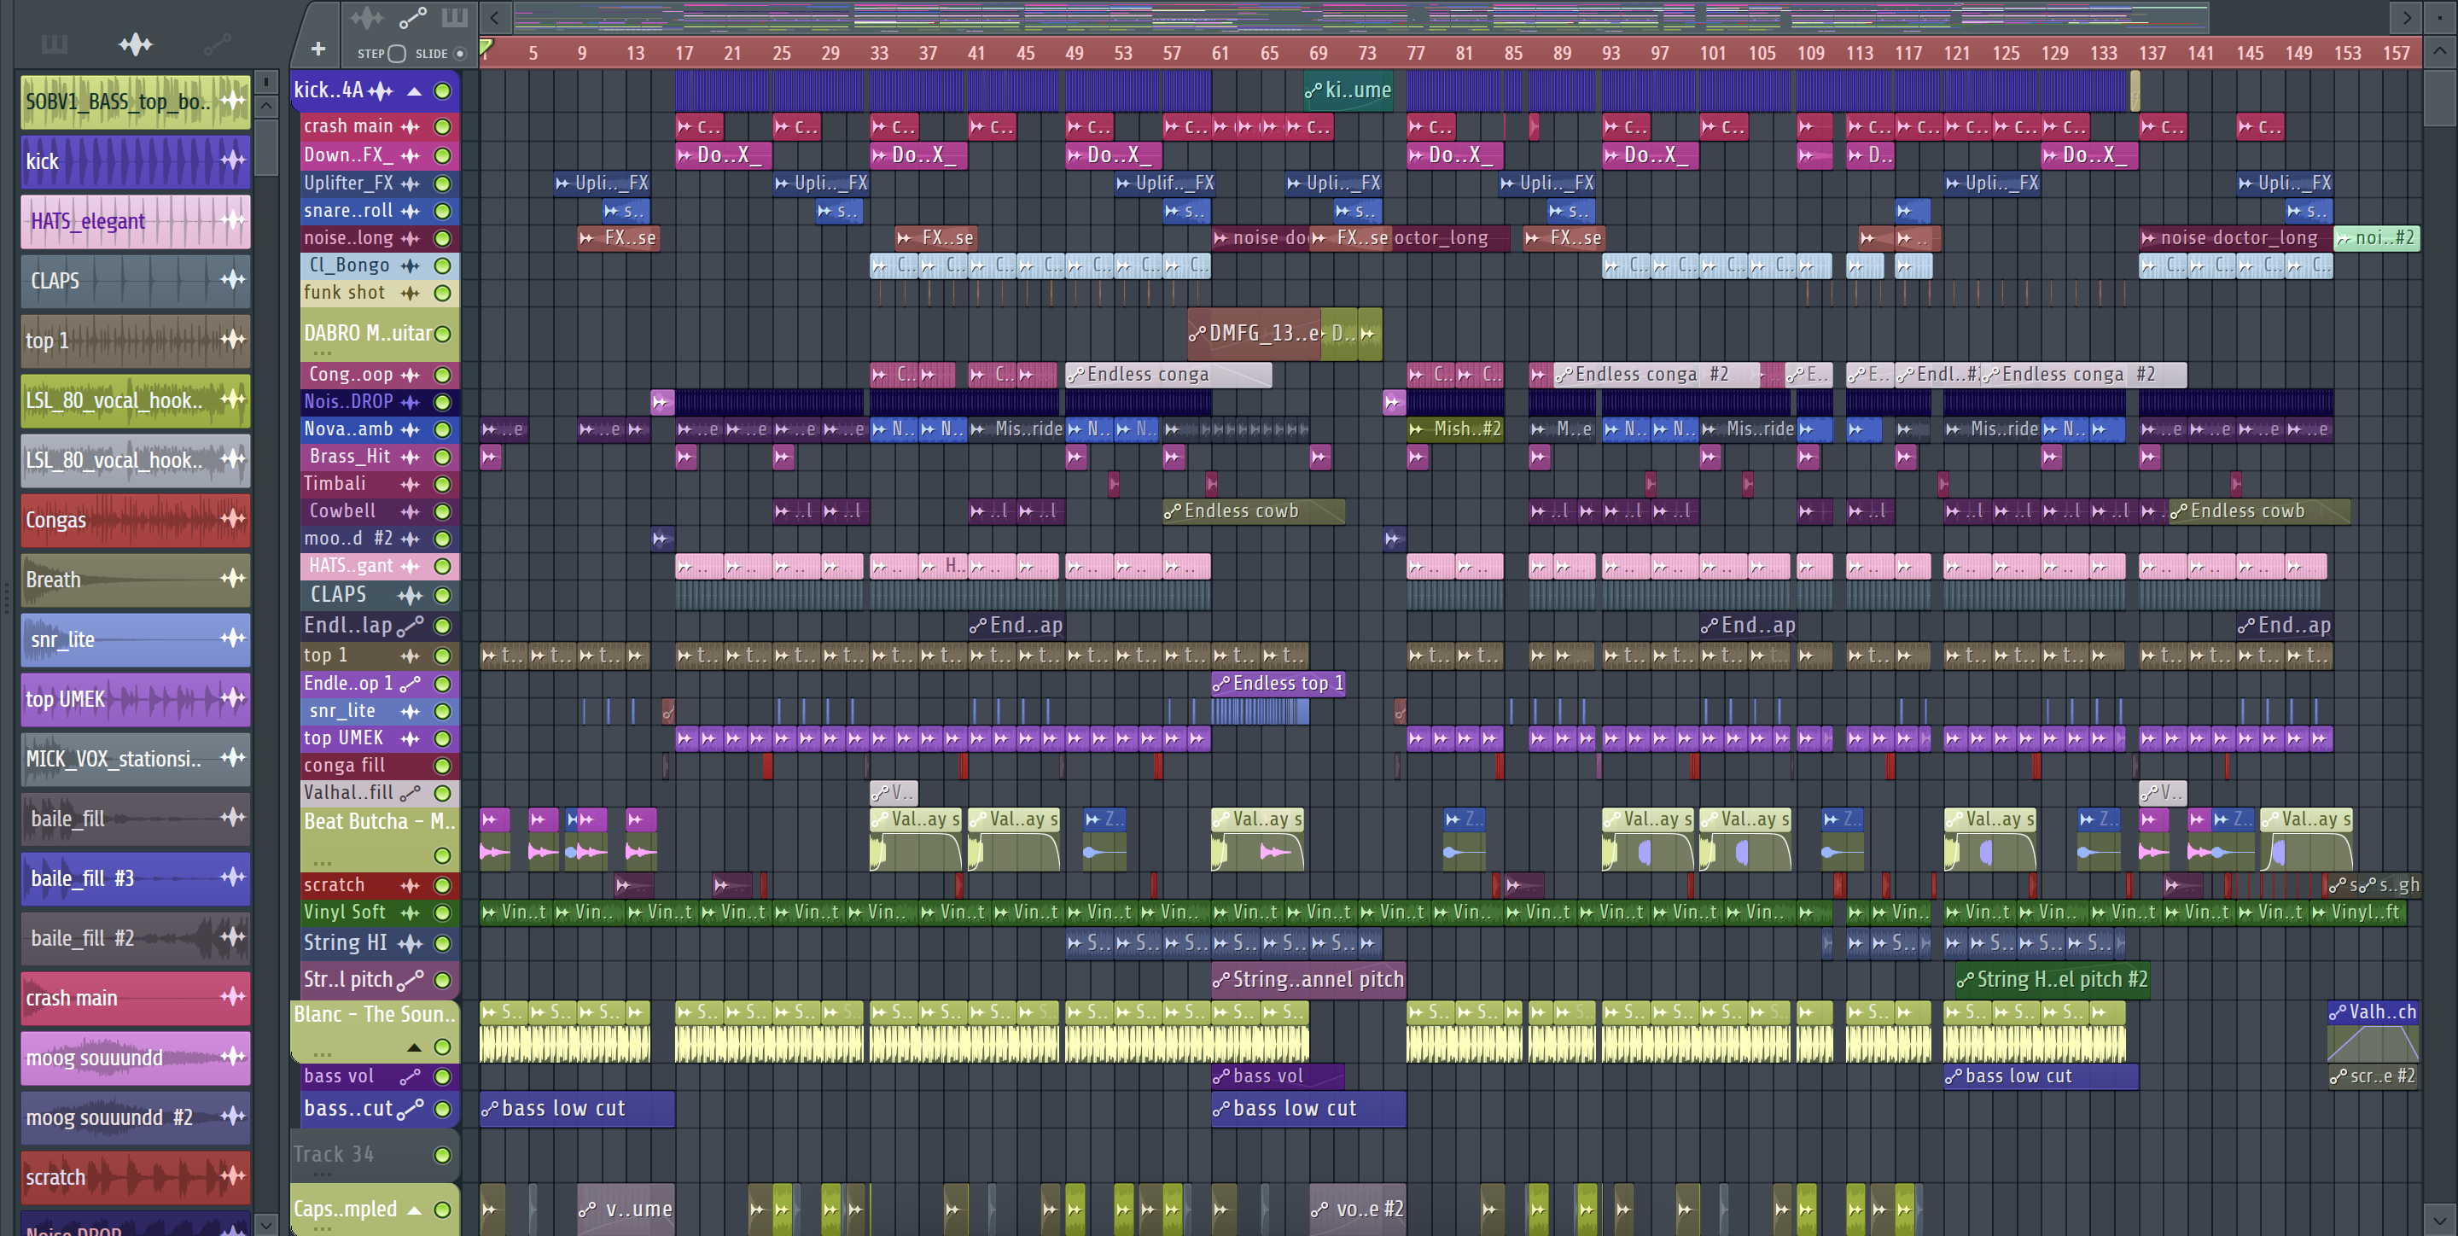Click waveform icon of Congas picker item
Image resolution: width=2458 pixels, height=1236 pixels.
pyautogui.click(x=233, y=518)
